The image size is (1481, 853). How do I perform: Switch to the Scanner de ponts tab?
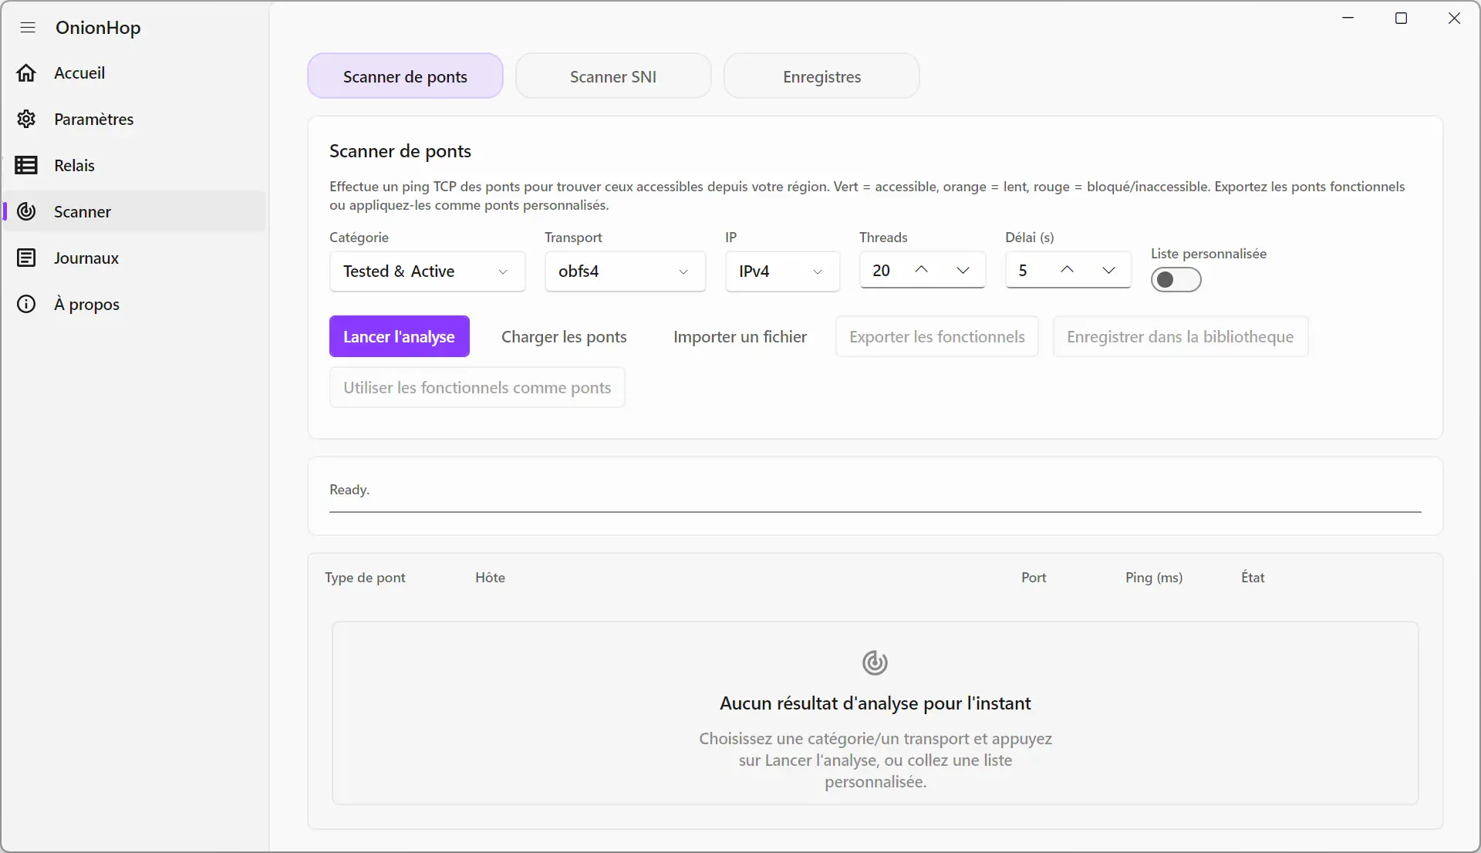[405, 76]
